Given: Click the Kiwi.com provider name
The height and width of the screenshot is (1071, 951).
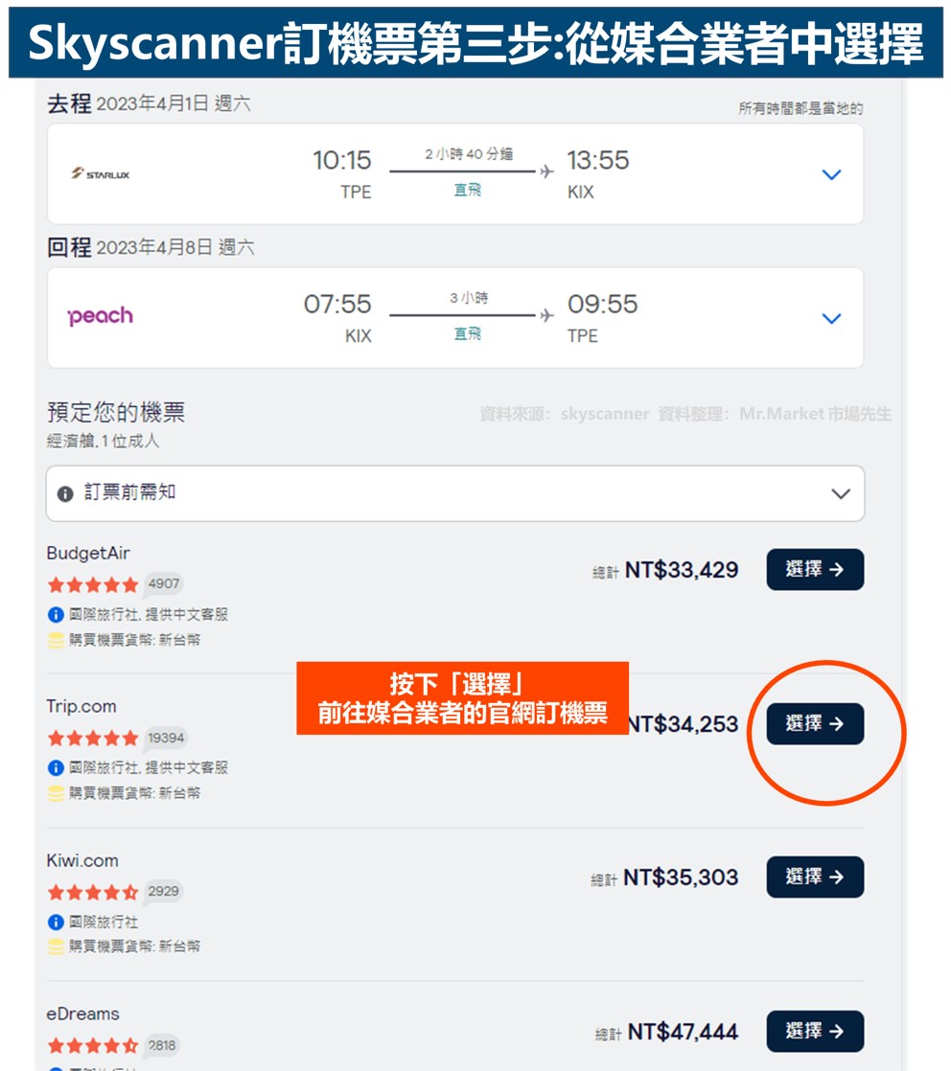Looking at the screenshot, I should click(x=82, y=860).
